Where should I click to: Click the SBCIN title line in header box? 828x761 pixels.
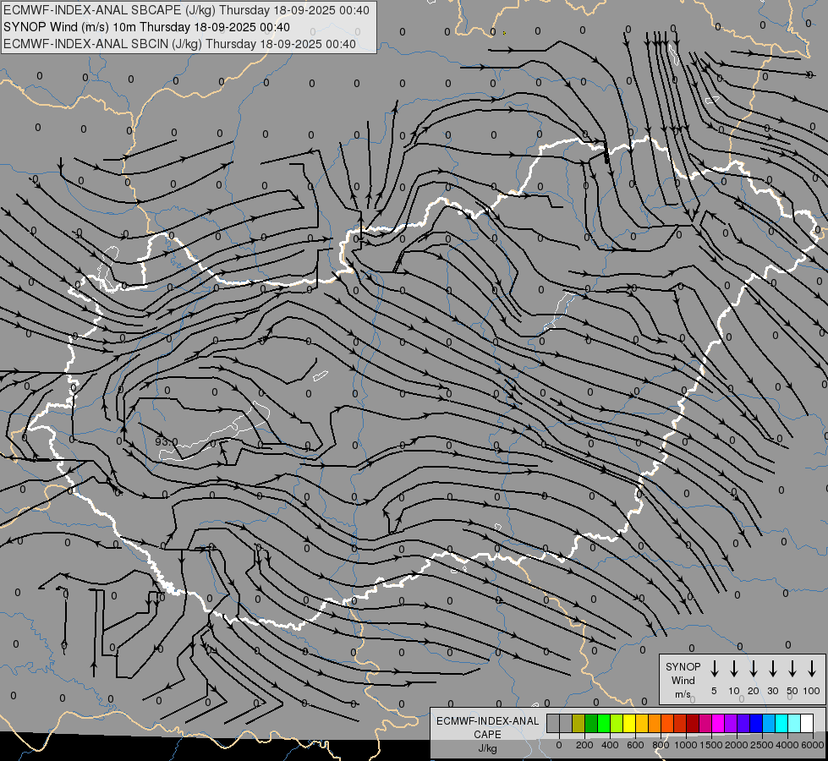(179, 44)
